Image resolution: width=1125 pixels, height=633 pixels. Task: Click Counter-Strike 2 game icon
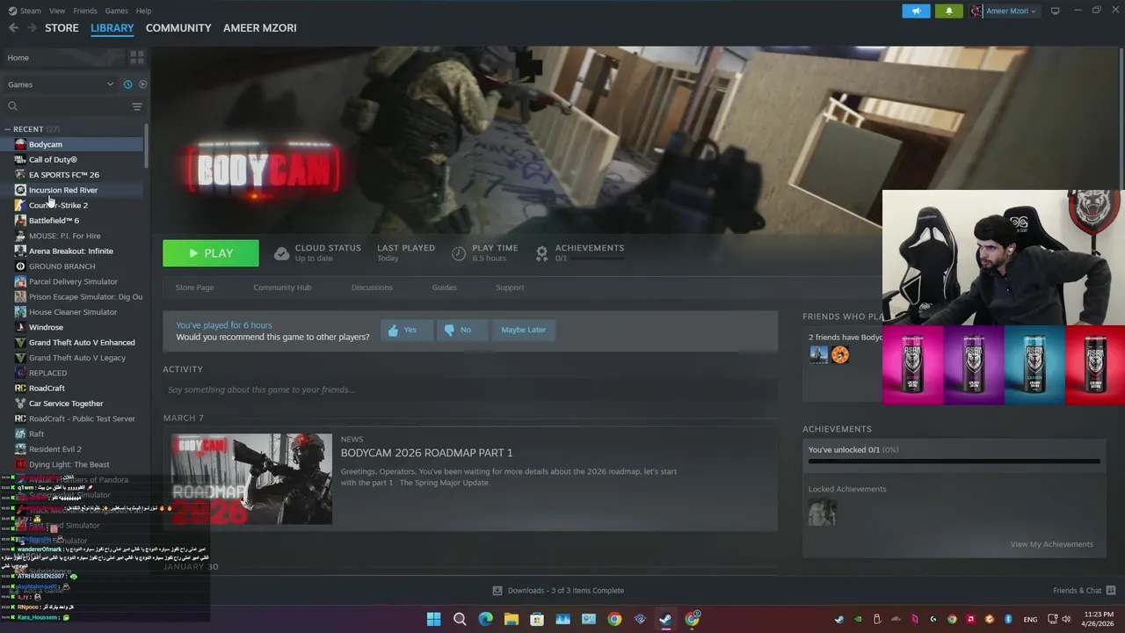pos(20,205)
